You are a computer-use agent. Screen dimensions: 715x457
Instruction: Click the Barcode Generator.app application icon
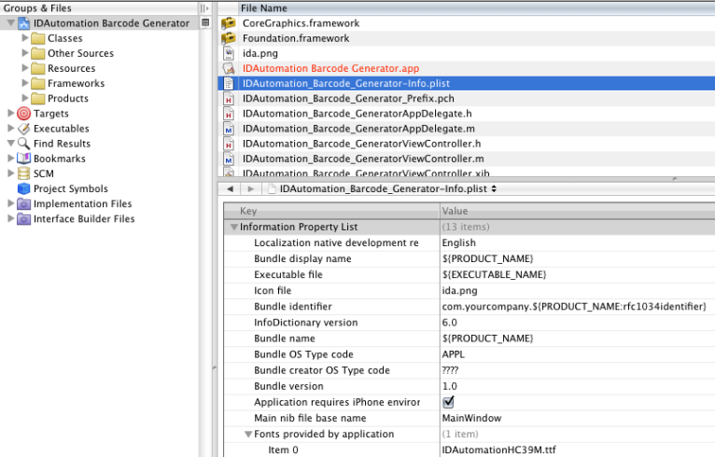pos(229,68)
